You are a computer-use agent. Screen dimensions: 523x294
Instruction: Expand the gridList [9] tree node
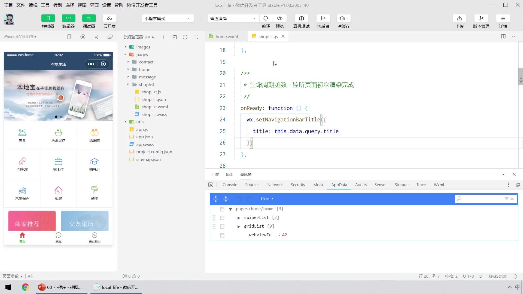click(x=239, y=226)
